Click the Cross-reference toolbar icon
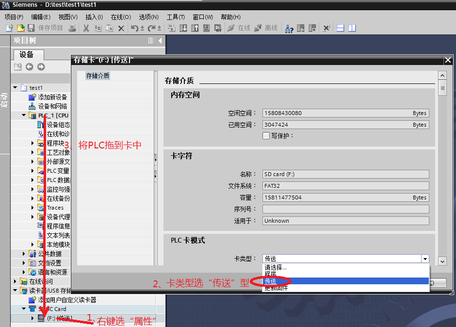 click(326, 28)
